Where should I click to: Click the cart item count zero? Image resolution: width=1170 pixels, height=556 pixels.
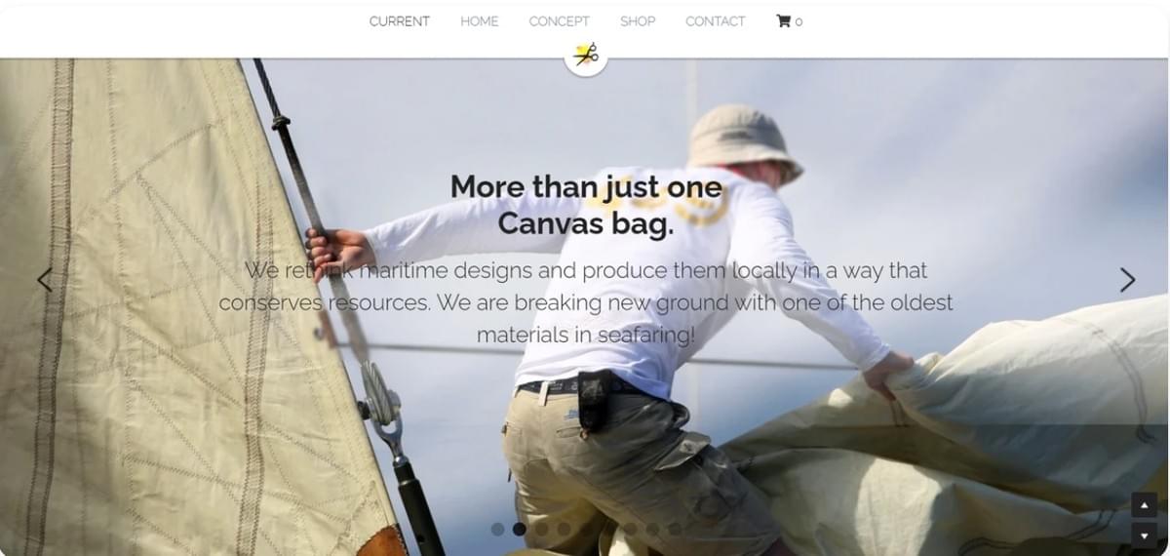click(799, 21)
